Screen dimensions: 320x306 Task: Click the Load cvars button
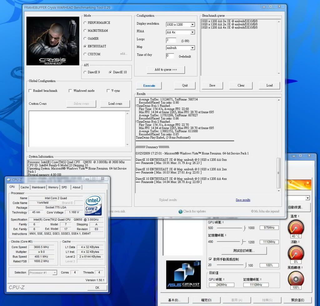pos(115,104)
